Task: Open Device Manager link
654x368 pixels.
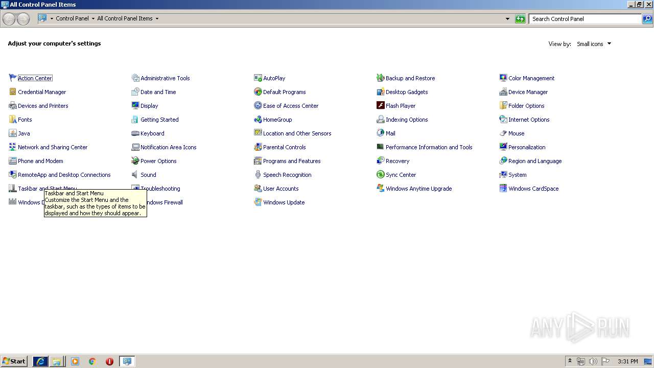Action: tap(528, 92)
